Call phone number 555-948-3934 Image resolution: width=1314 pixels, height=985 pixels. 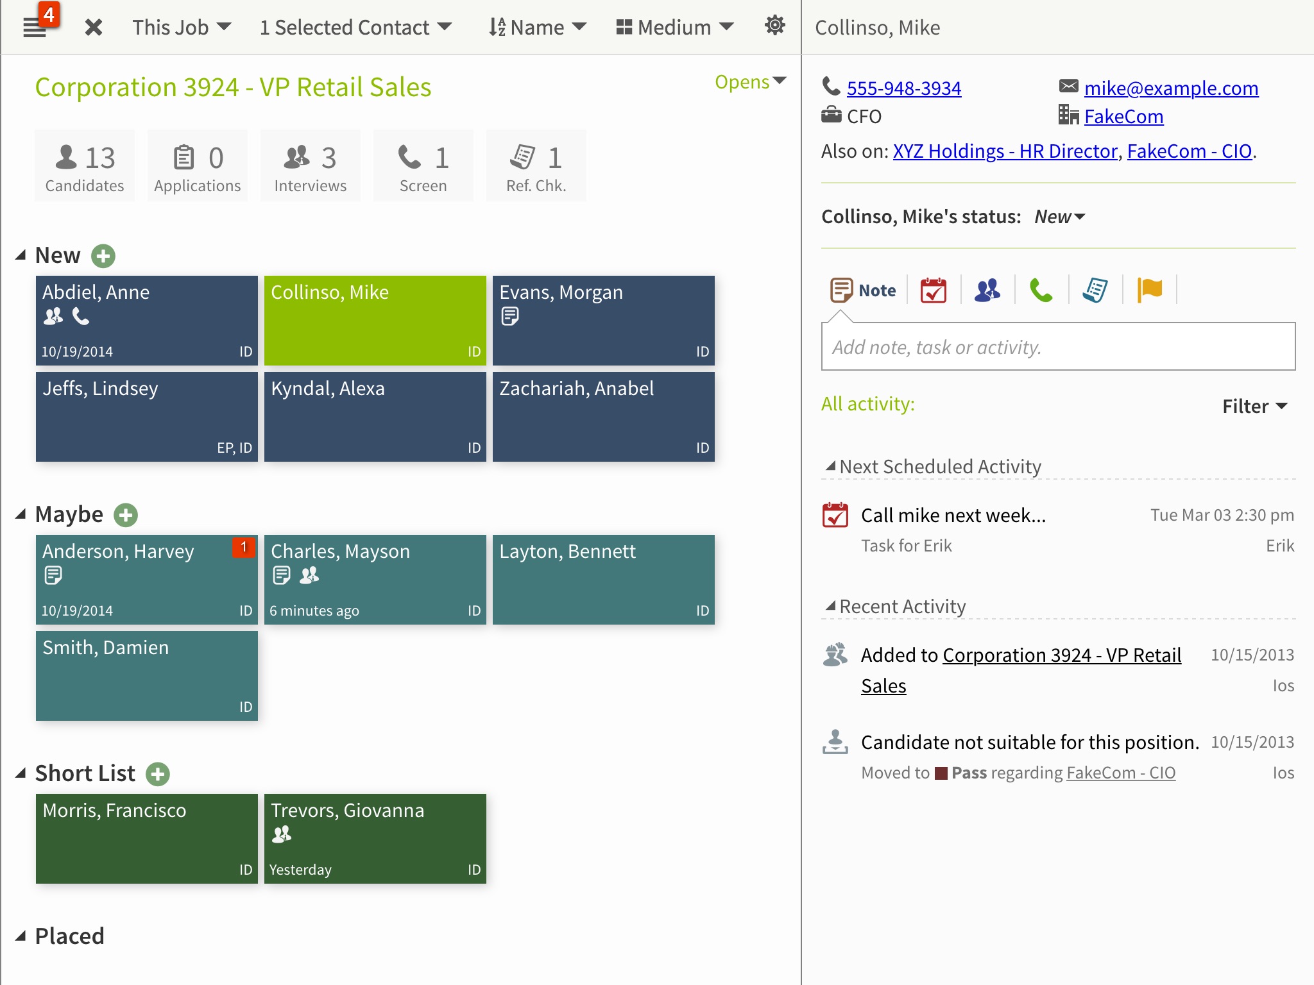point(904,88)
